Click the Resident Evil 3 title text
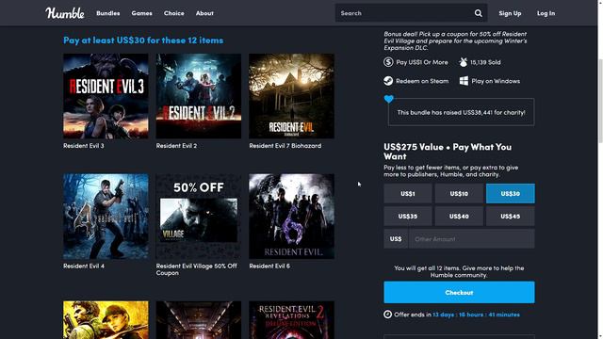The image size is (603, 339). 84,146
